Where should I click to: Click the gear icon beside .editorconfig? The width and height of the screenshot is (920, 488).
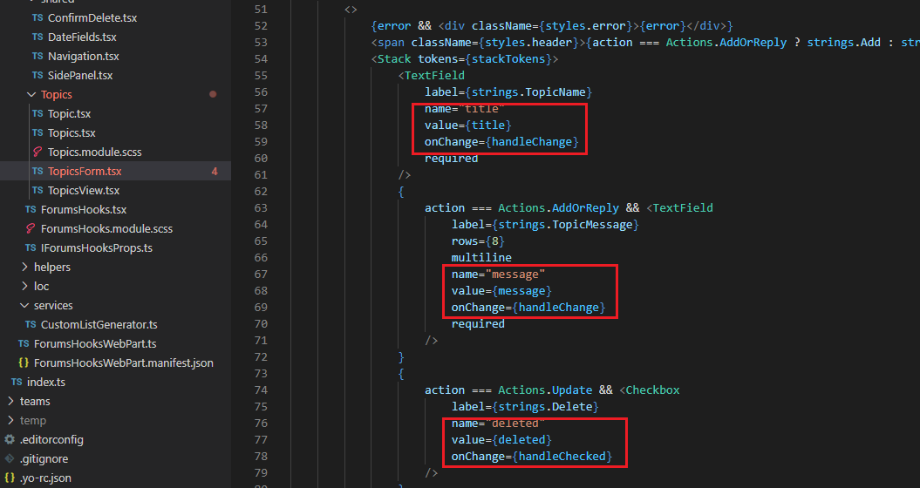pyautogui.click(x=10, y=440)
